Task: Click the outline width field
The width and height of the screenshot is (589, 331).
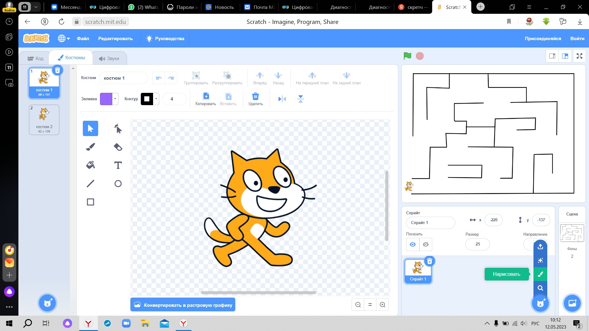Action: click(x=174, y=99)
